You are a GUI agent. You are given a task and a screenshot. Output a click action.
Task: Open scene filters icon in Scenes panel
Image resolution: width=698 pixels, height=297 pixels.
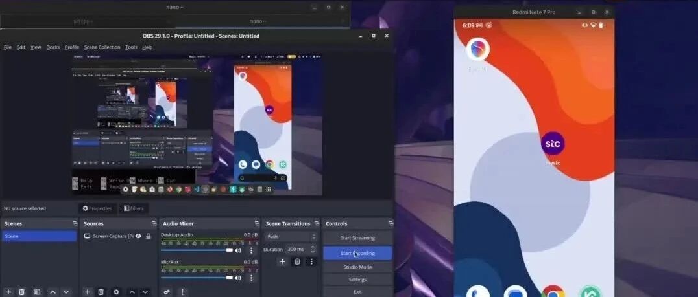point(37,292)
